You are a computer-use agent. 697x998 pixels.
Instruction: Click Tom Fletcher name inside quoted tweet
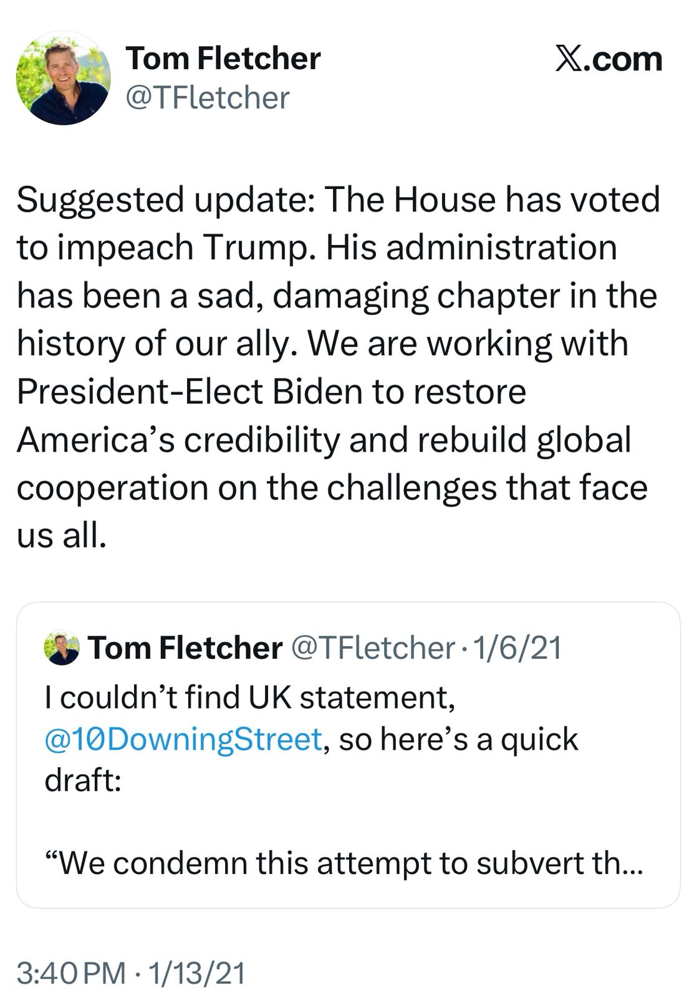click(185, 648)
